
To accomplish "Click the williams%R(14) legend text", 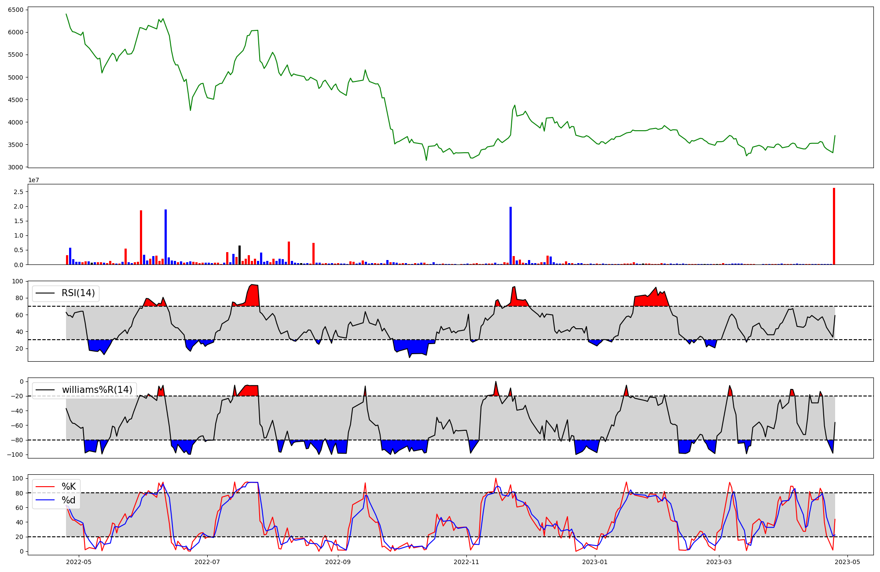I will (97, 390).
